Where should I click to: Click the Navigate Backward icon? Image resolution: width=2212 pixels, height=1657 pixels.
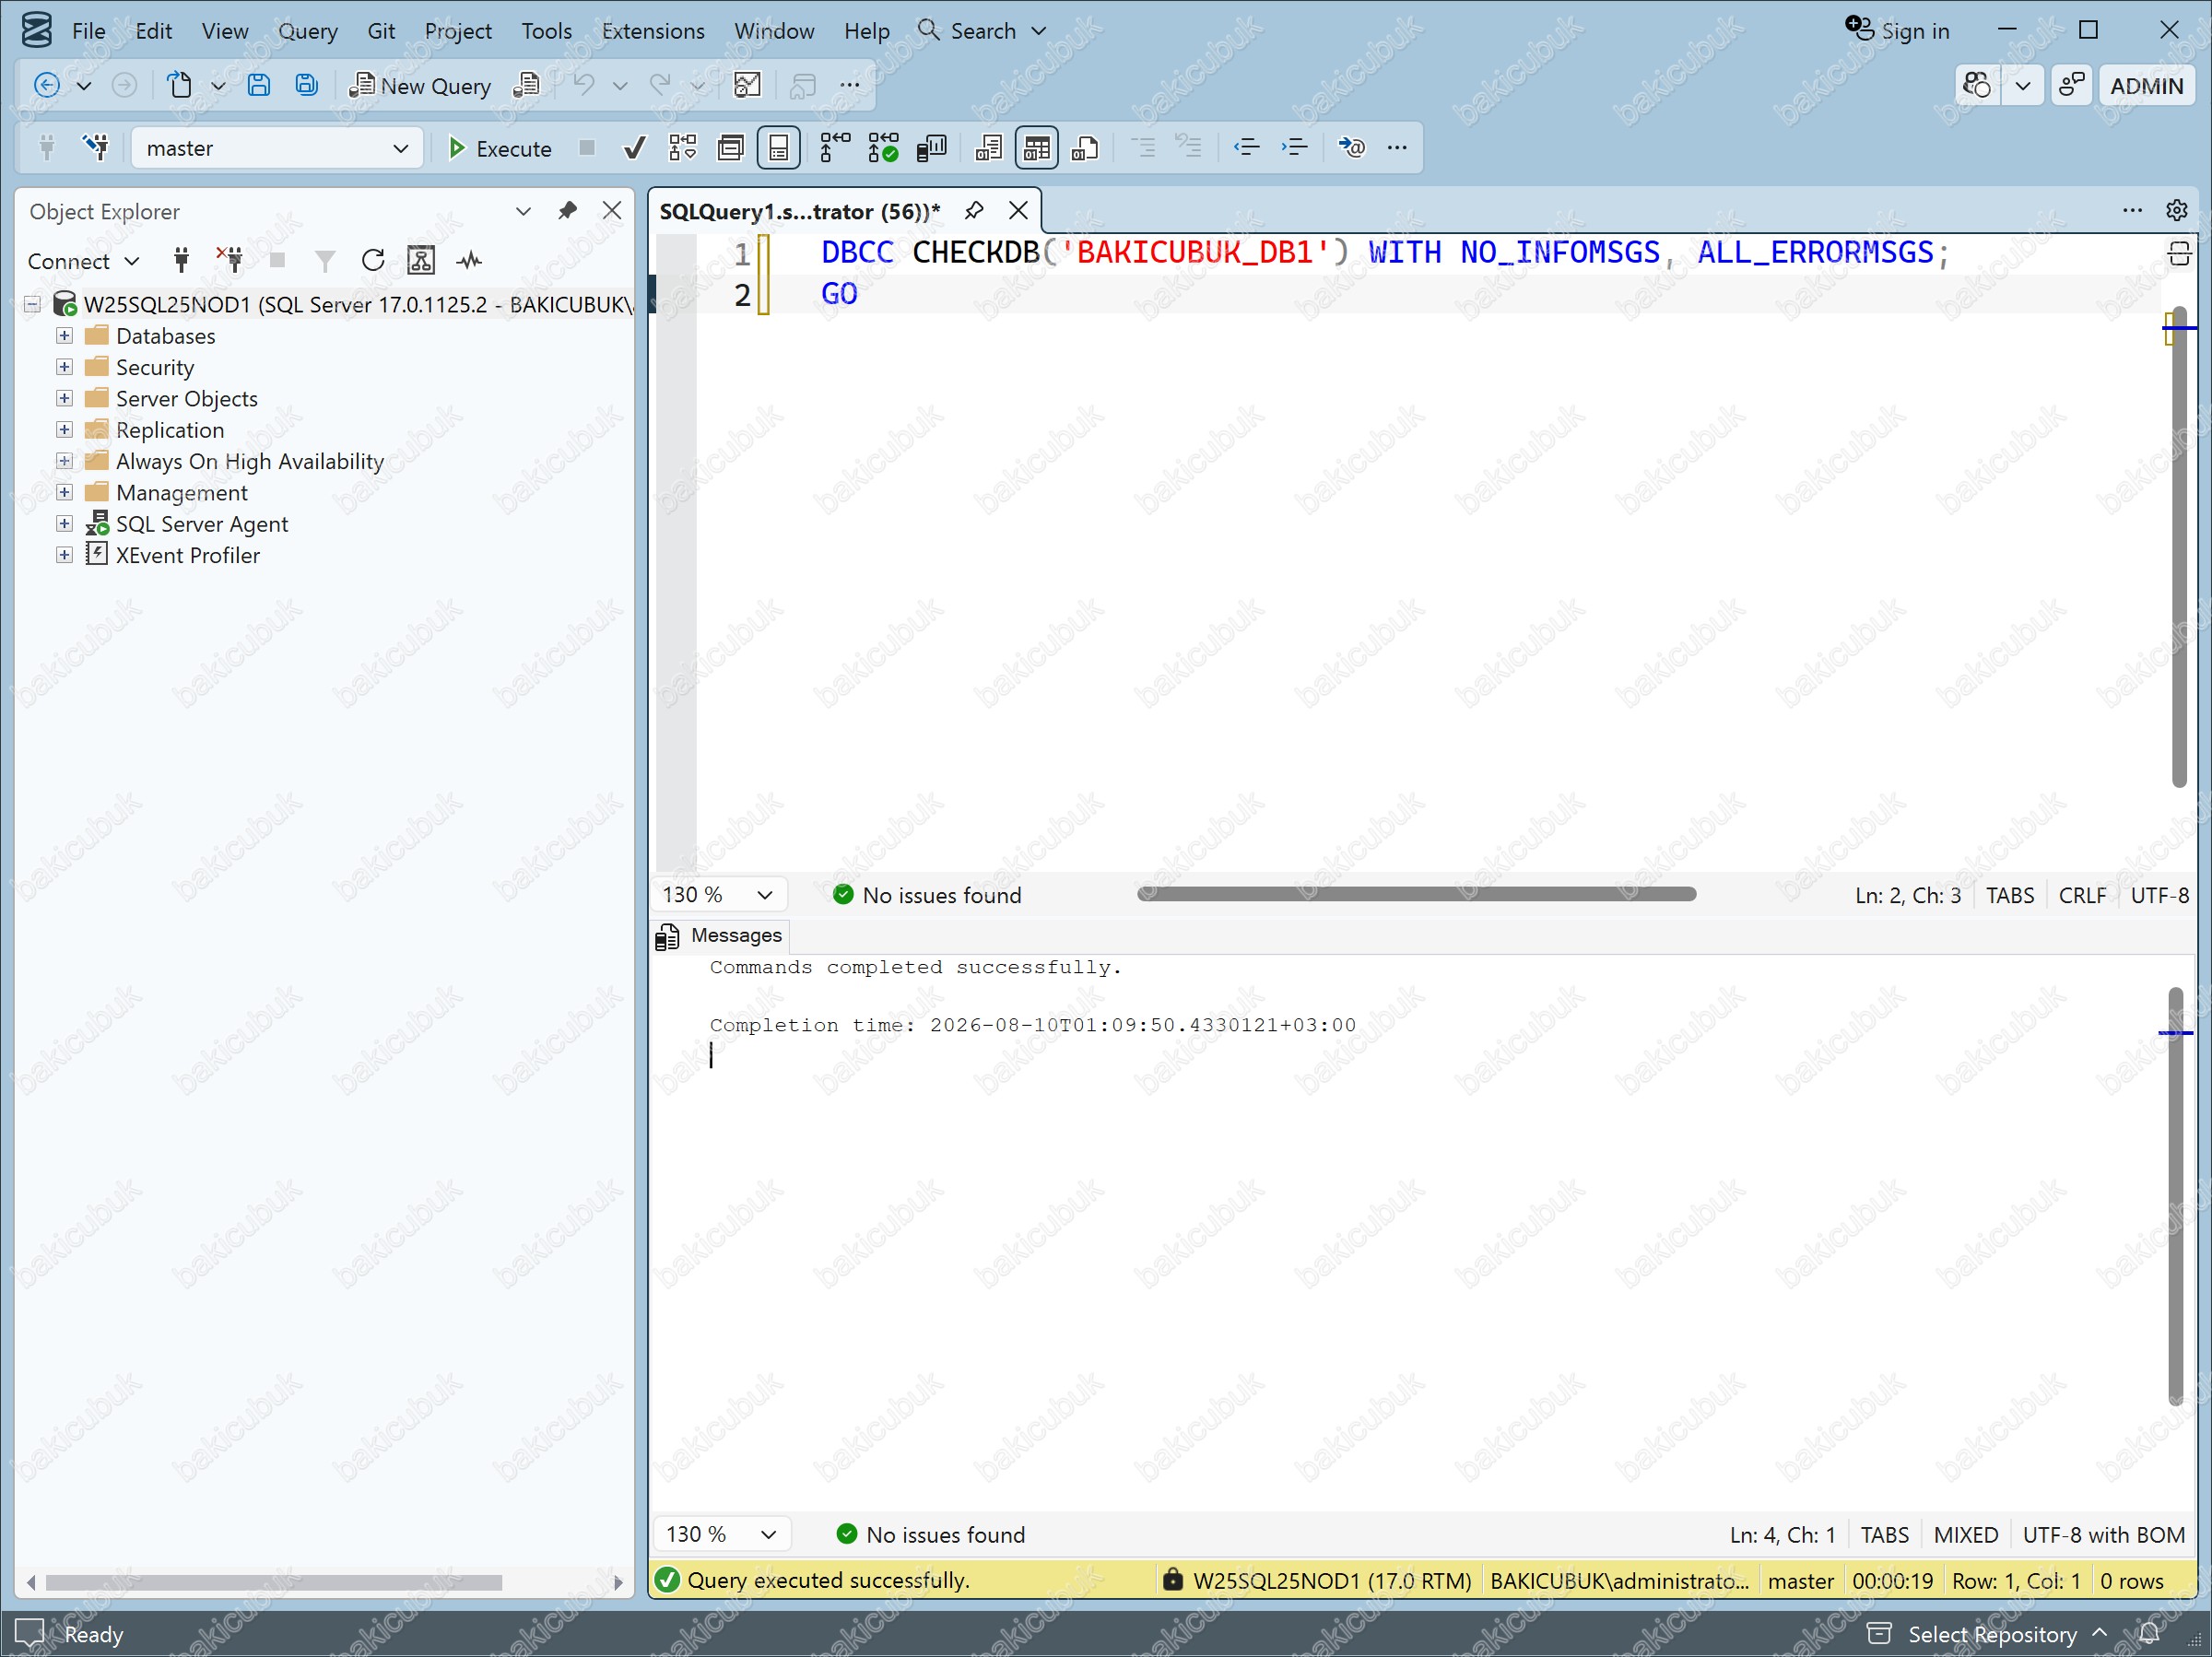(x=46, y=86)
